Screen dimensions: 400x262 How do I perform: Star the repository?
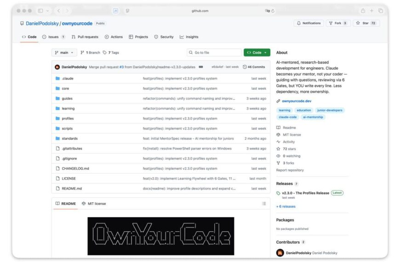pyautogui.click(x=366, y=23)
